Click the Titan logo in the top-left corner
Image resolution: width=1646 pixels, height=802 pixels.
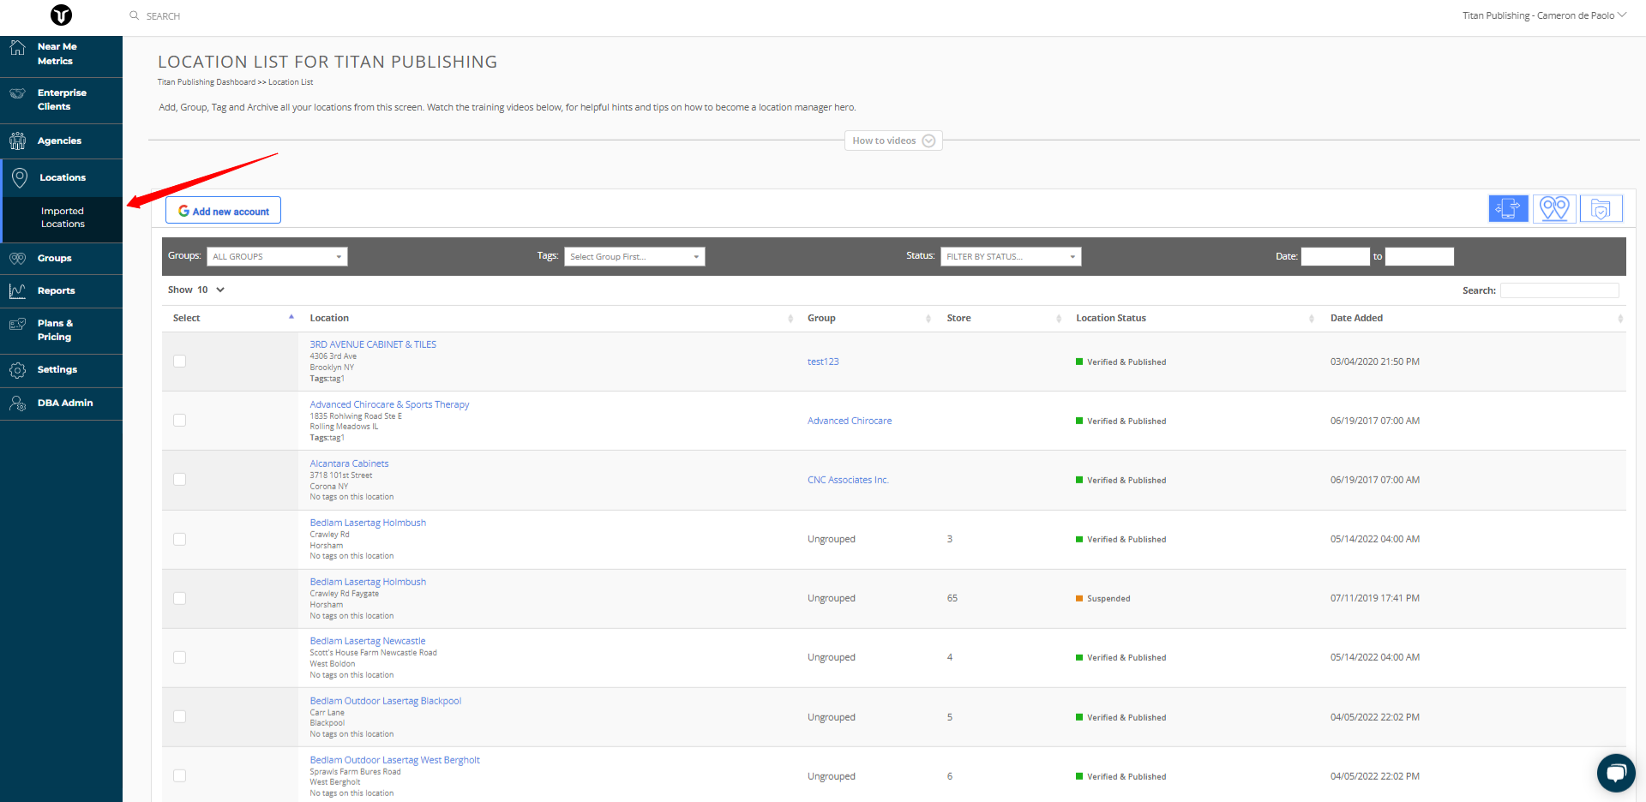point(61,15)
